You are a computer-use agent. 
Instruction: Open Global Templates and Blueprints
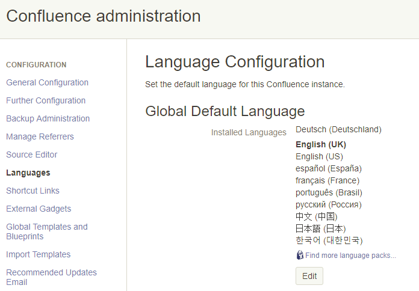tap(47, 231)
